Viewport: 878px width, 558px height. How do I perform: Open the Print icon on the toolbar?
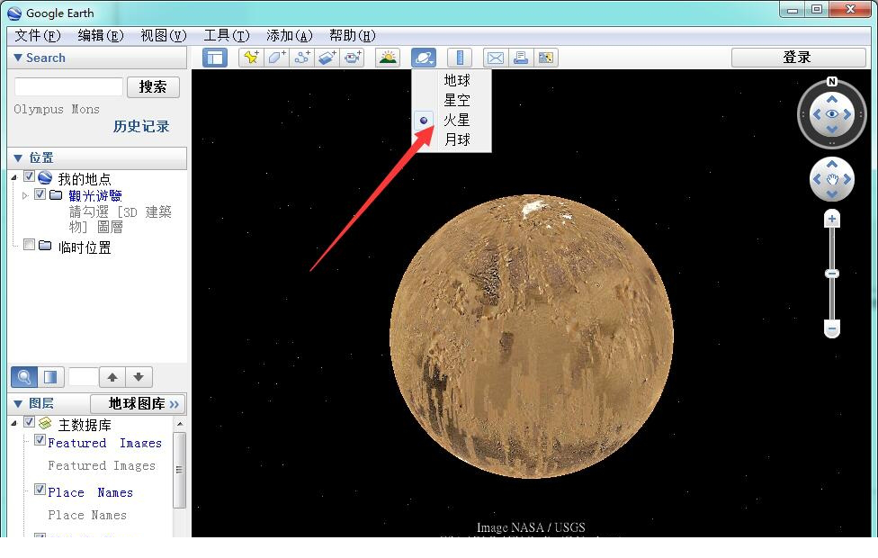click(x=522, y=57)
